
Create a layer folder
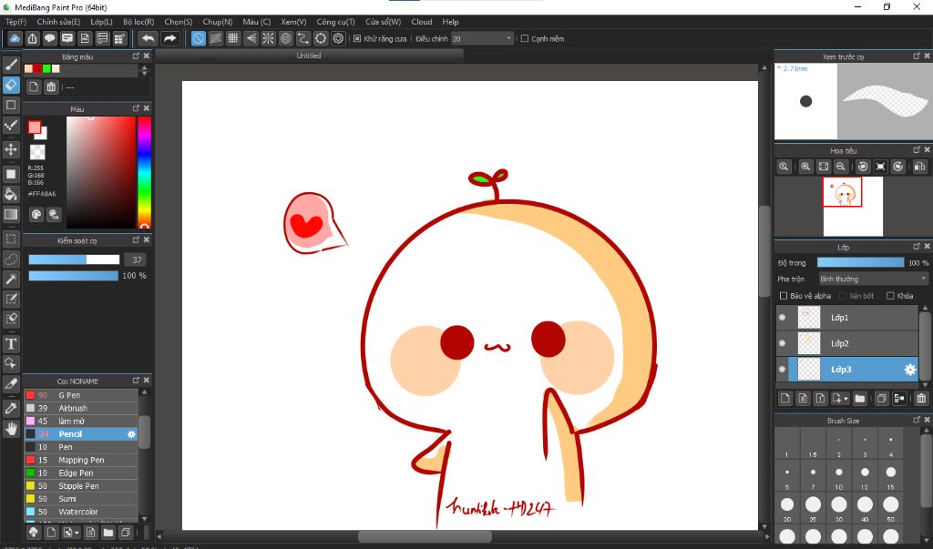coord(859,399)
